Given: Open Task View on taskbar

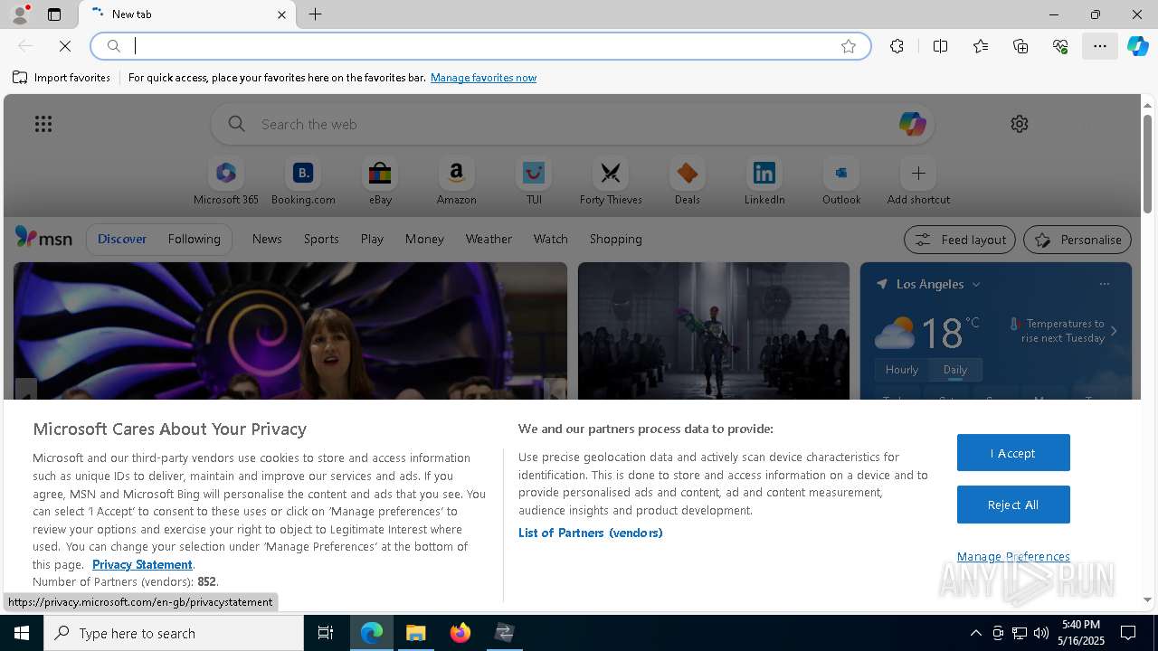Looking at the screenshot, I should click(x=326, y=633).
